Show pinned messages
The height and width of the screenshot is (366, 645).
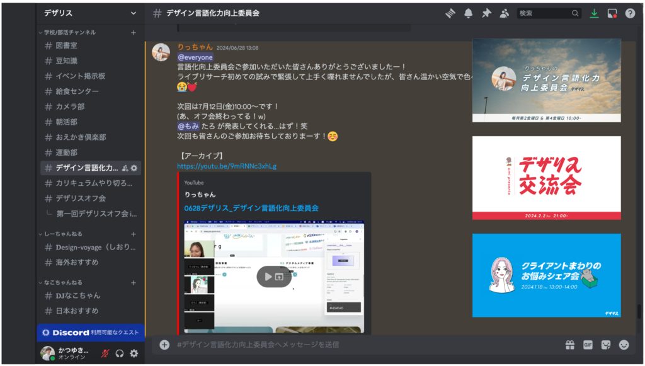[x=486, y=13]
